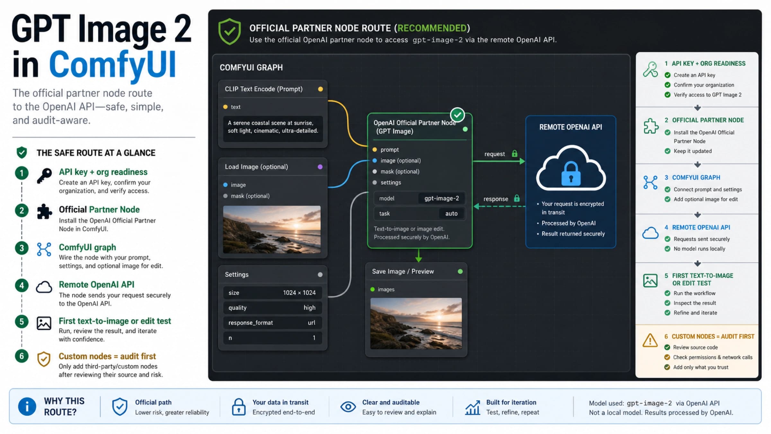Click the green check badge on the OpenAI Partner Node
The image size is (771, 434).
457,114
